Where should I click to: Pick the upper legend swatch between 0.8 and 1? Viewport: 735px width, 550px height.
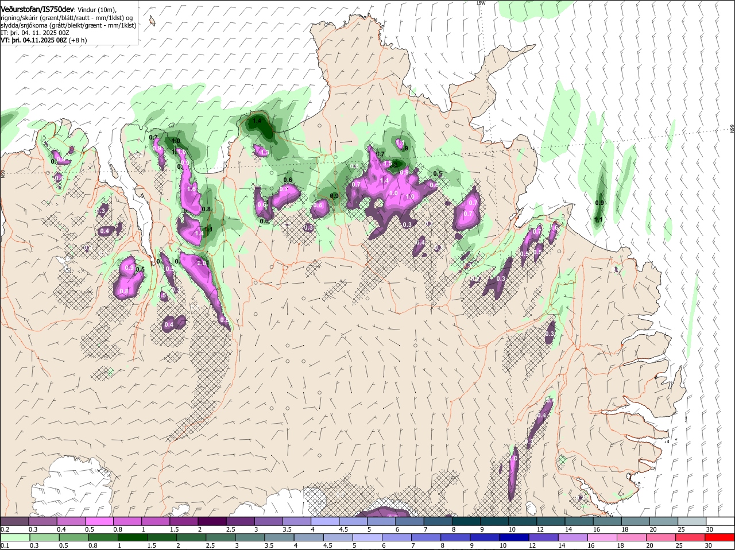(x=127, y=521)
